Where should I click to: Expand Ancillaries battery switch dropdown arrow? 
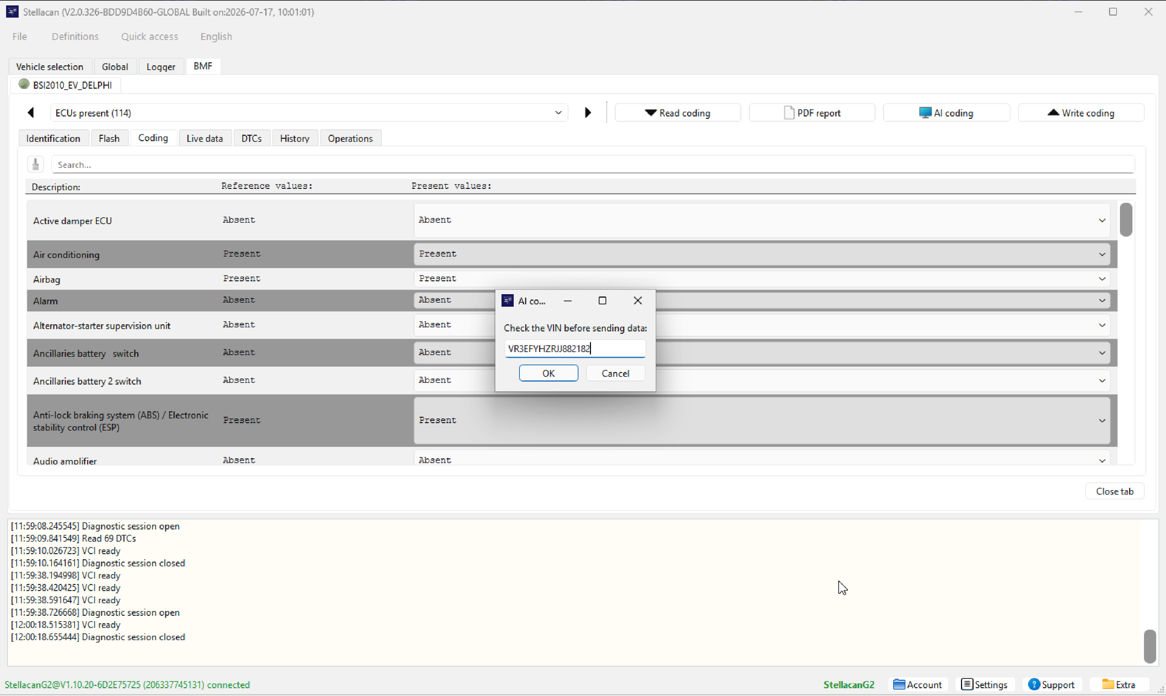point(1102,353)
